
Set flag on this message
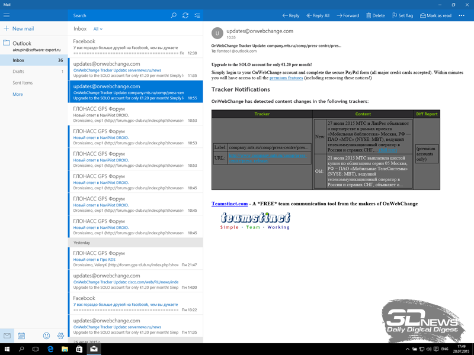tap(402, 16)
